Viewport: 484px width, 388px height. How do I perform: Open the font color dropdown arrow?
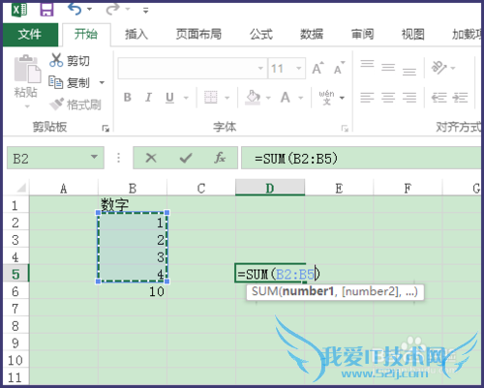point(301,98)
